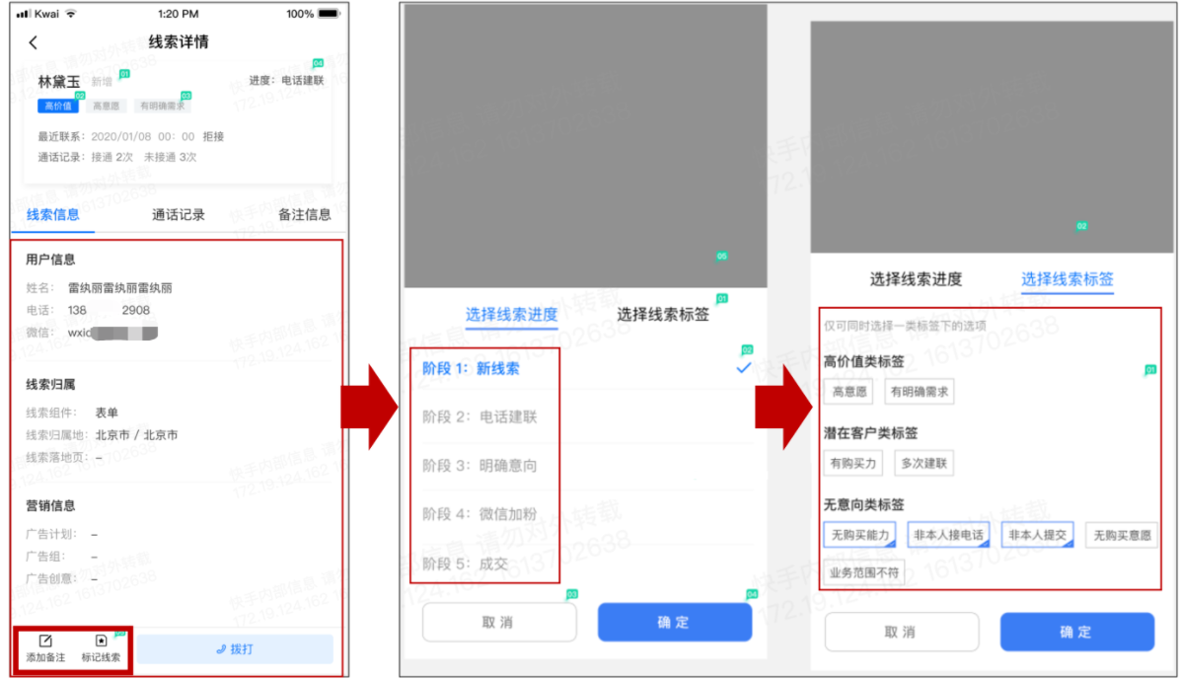Switch to the 通话记录 tab
Screen dimensions: 1180x680
point(178,213)
